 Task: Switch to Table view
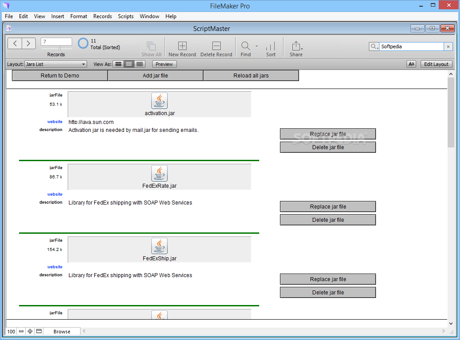pyautogui.click(x=140, y=64)
